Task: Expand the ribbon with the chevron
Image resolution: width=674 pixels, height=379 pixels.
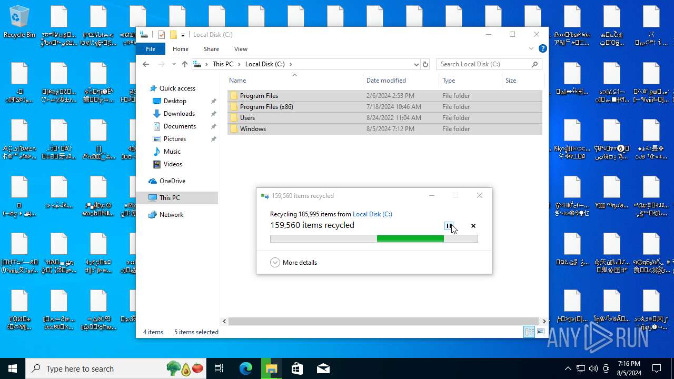Action: coord(531,48)
